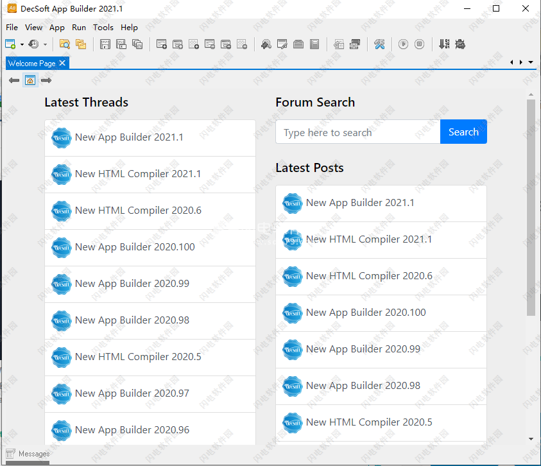Open New App Builder 2020.99 under Latest Threads
The image size is (541, 466).
150,284
